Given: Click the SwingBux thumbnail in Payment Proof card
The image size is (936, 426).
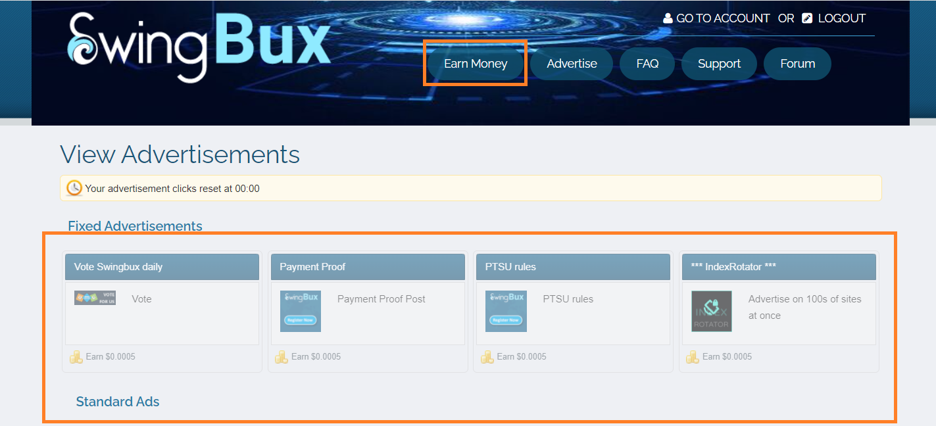Looking at the screenshot, I should click(x=301, y=311).
